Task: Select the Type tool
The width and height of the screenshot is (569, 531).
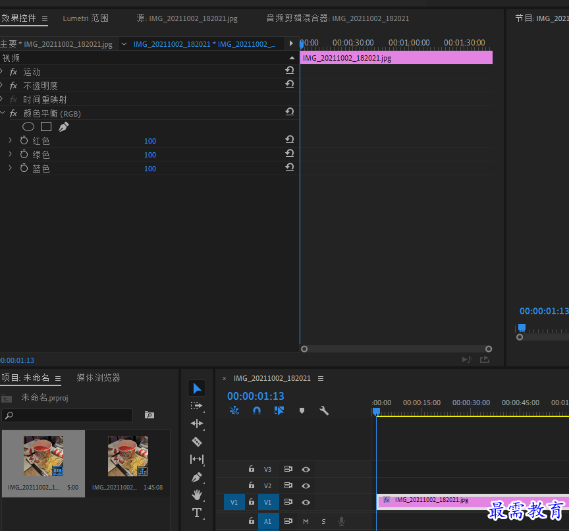Action: [197, 513]
